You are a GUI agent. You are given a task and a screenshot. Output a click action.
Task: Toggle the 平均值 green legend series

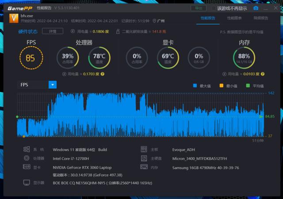(248, 86)
